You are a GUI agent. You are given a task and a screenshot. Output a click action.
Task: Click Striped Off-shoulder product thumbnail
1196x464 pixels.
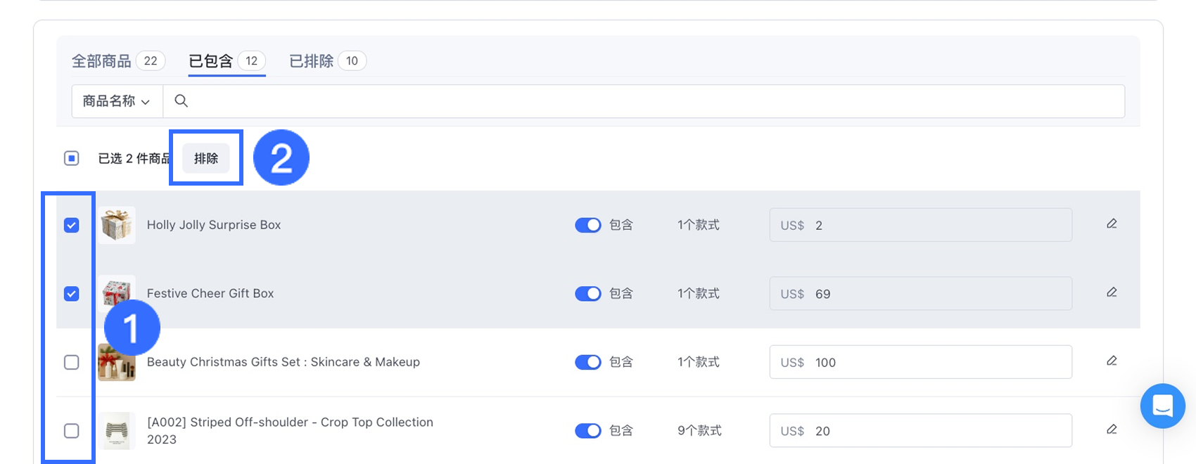117,430
